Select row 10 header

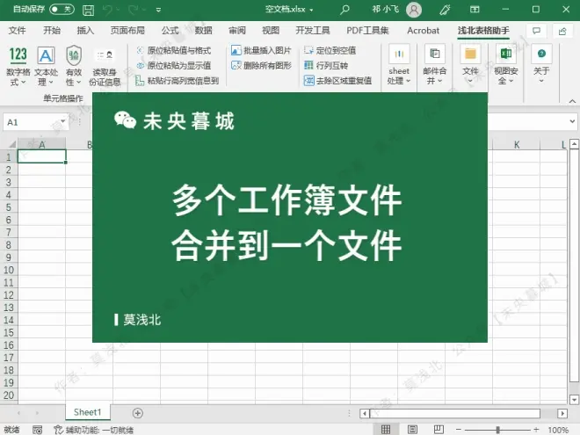(x=9, y=270)
